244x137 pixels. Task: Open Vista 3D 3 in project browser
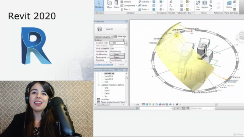pos(109,79)
